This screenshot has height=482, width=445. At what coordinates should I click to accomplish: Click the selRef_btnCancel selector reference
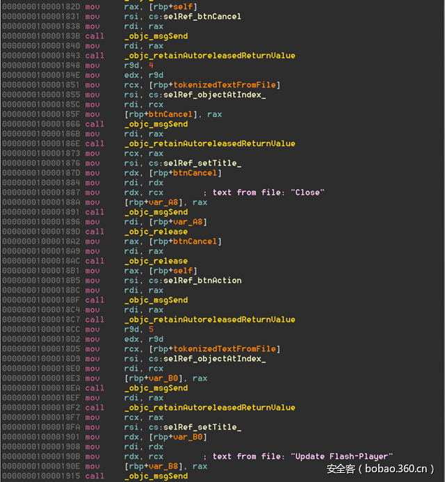point(202,16)
